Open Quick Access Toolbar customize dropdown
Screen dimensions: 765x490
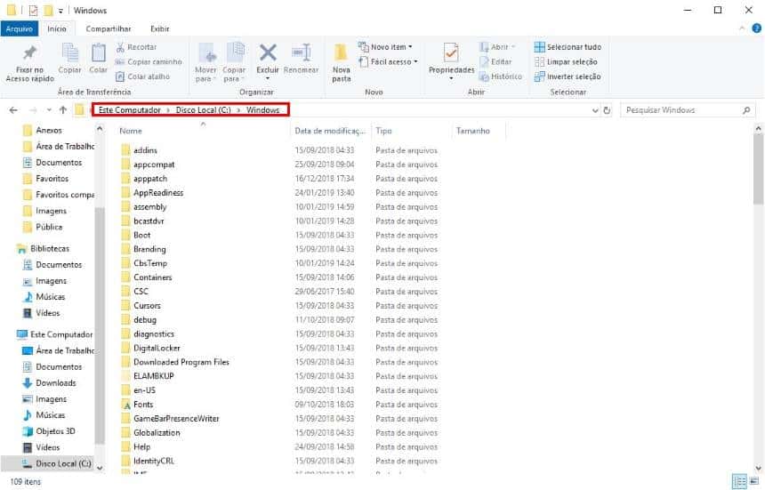(60, 11)
